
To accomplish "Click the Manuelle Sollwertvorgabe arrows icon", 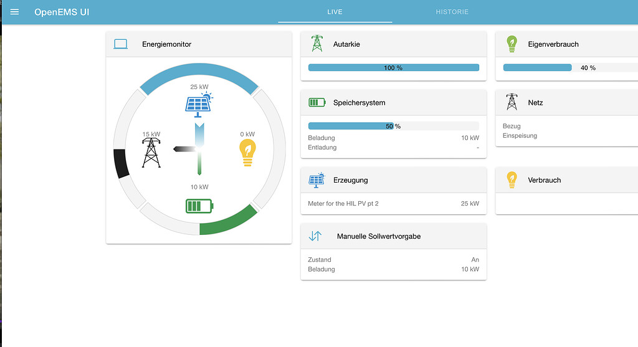I will [315, 236].
